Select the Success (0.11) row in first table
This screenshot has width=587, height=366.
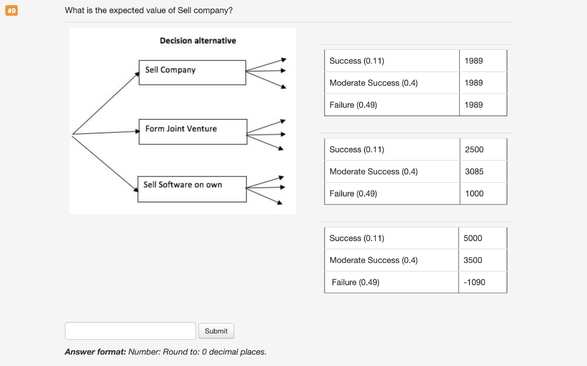(x=392, y=61)
